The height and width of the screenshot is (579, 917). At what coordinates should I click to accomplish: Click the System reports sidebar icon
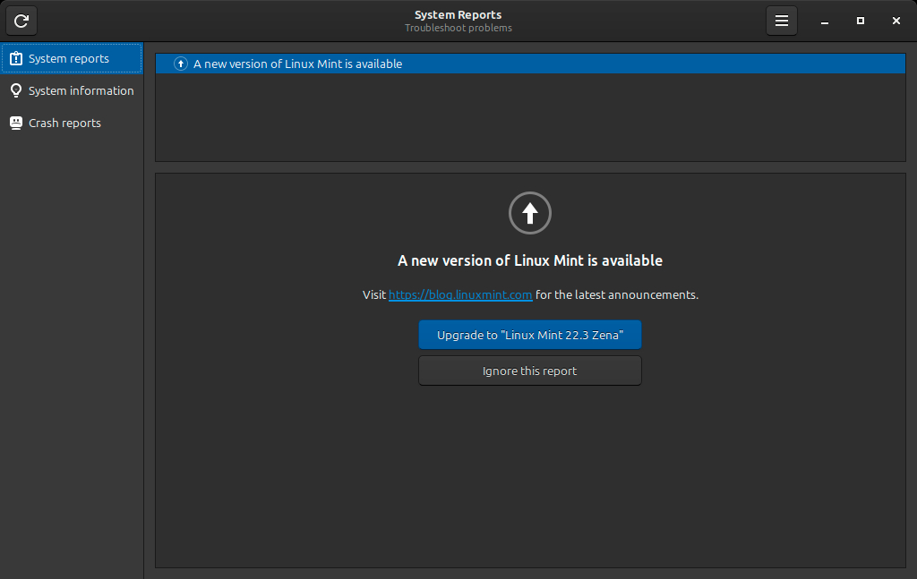(x=16, y=59)
